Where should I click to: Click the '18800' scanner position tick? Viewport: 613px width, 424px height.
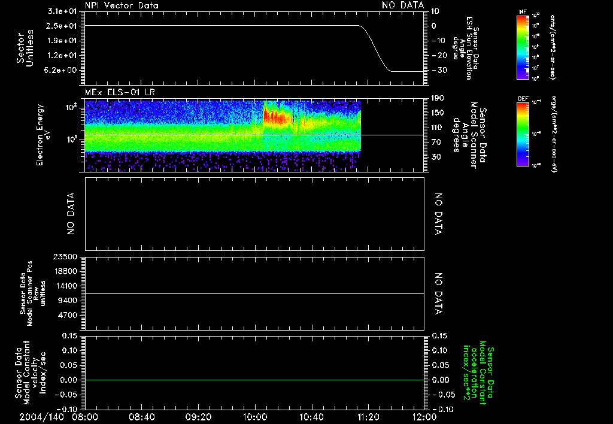pyautogui.click(x=65, y=271)
